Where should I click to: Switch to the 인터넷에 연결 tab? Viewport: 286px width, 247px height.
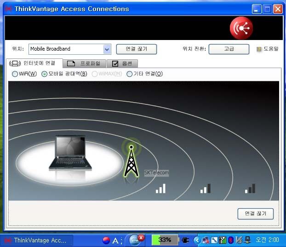tap(34, 63)
